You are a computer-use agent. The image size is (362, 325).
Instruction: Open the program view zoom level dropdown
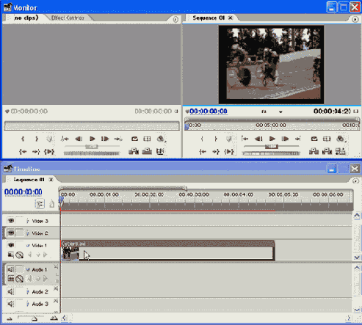point(280,112)
